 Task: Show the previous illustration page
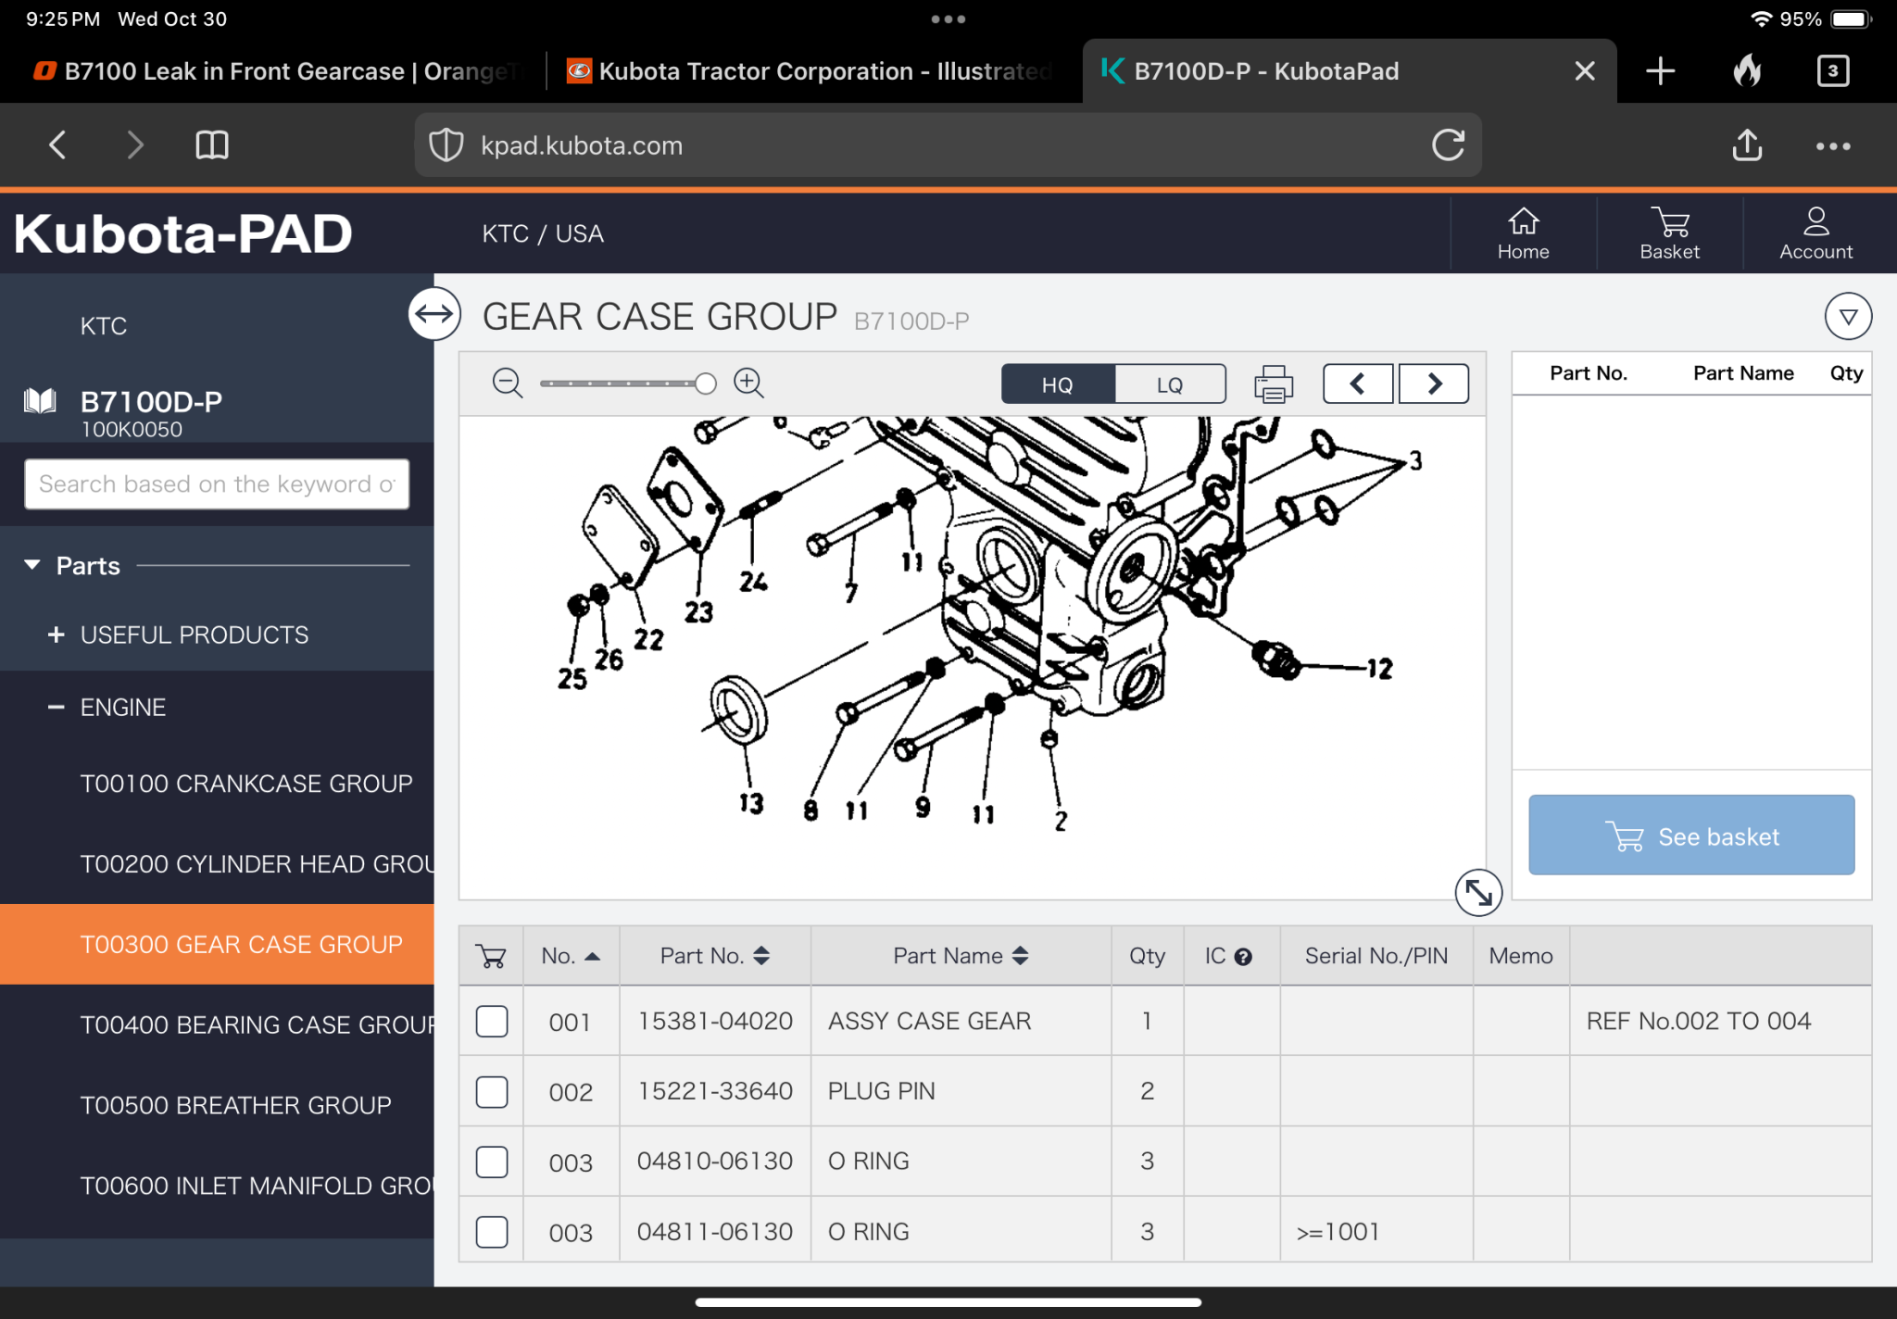[1358, 383]
